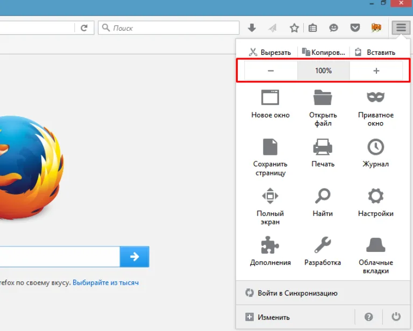Open the Выбирайте из тысяч link
Screen dimensions: 413x331
coord(105,283)
